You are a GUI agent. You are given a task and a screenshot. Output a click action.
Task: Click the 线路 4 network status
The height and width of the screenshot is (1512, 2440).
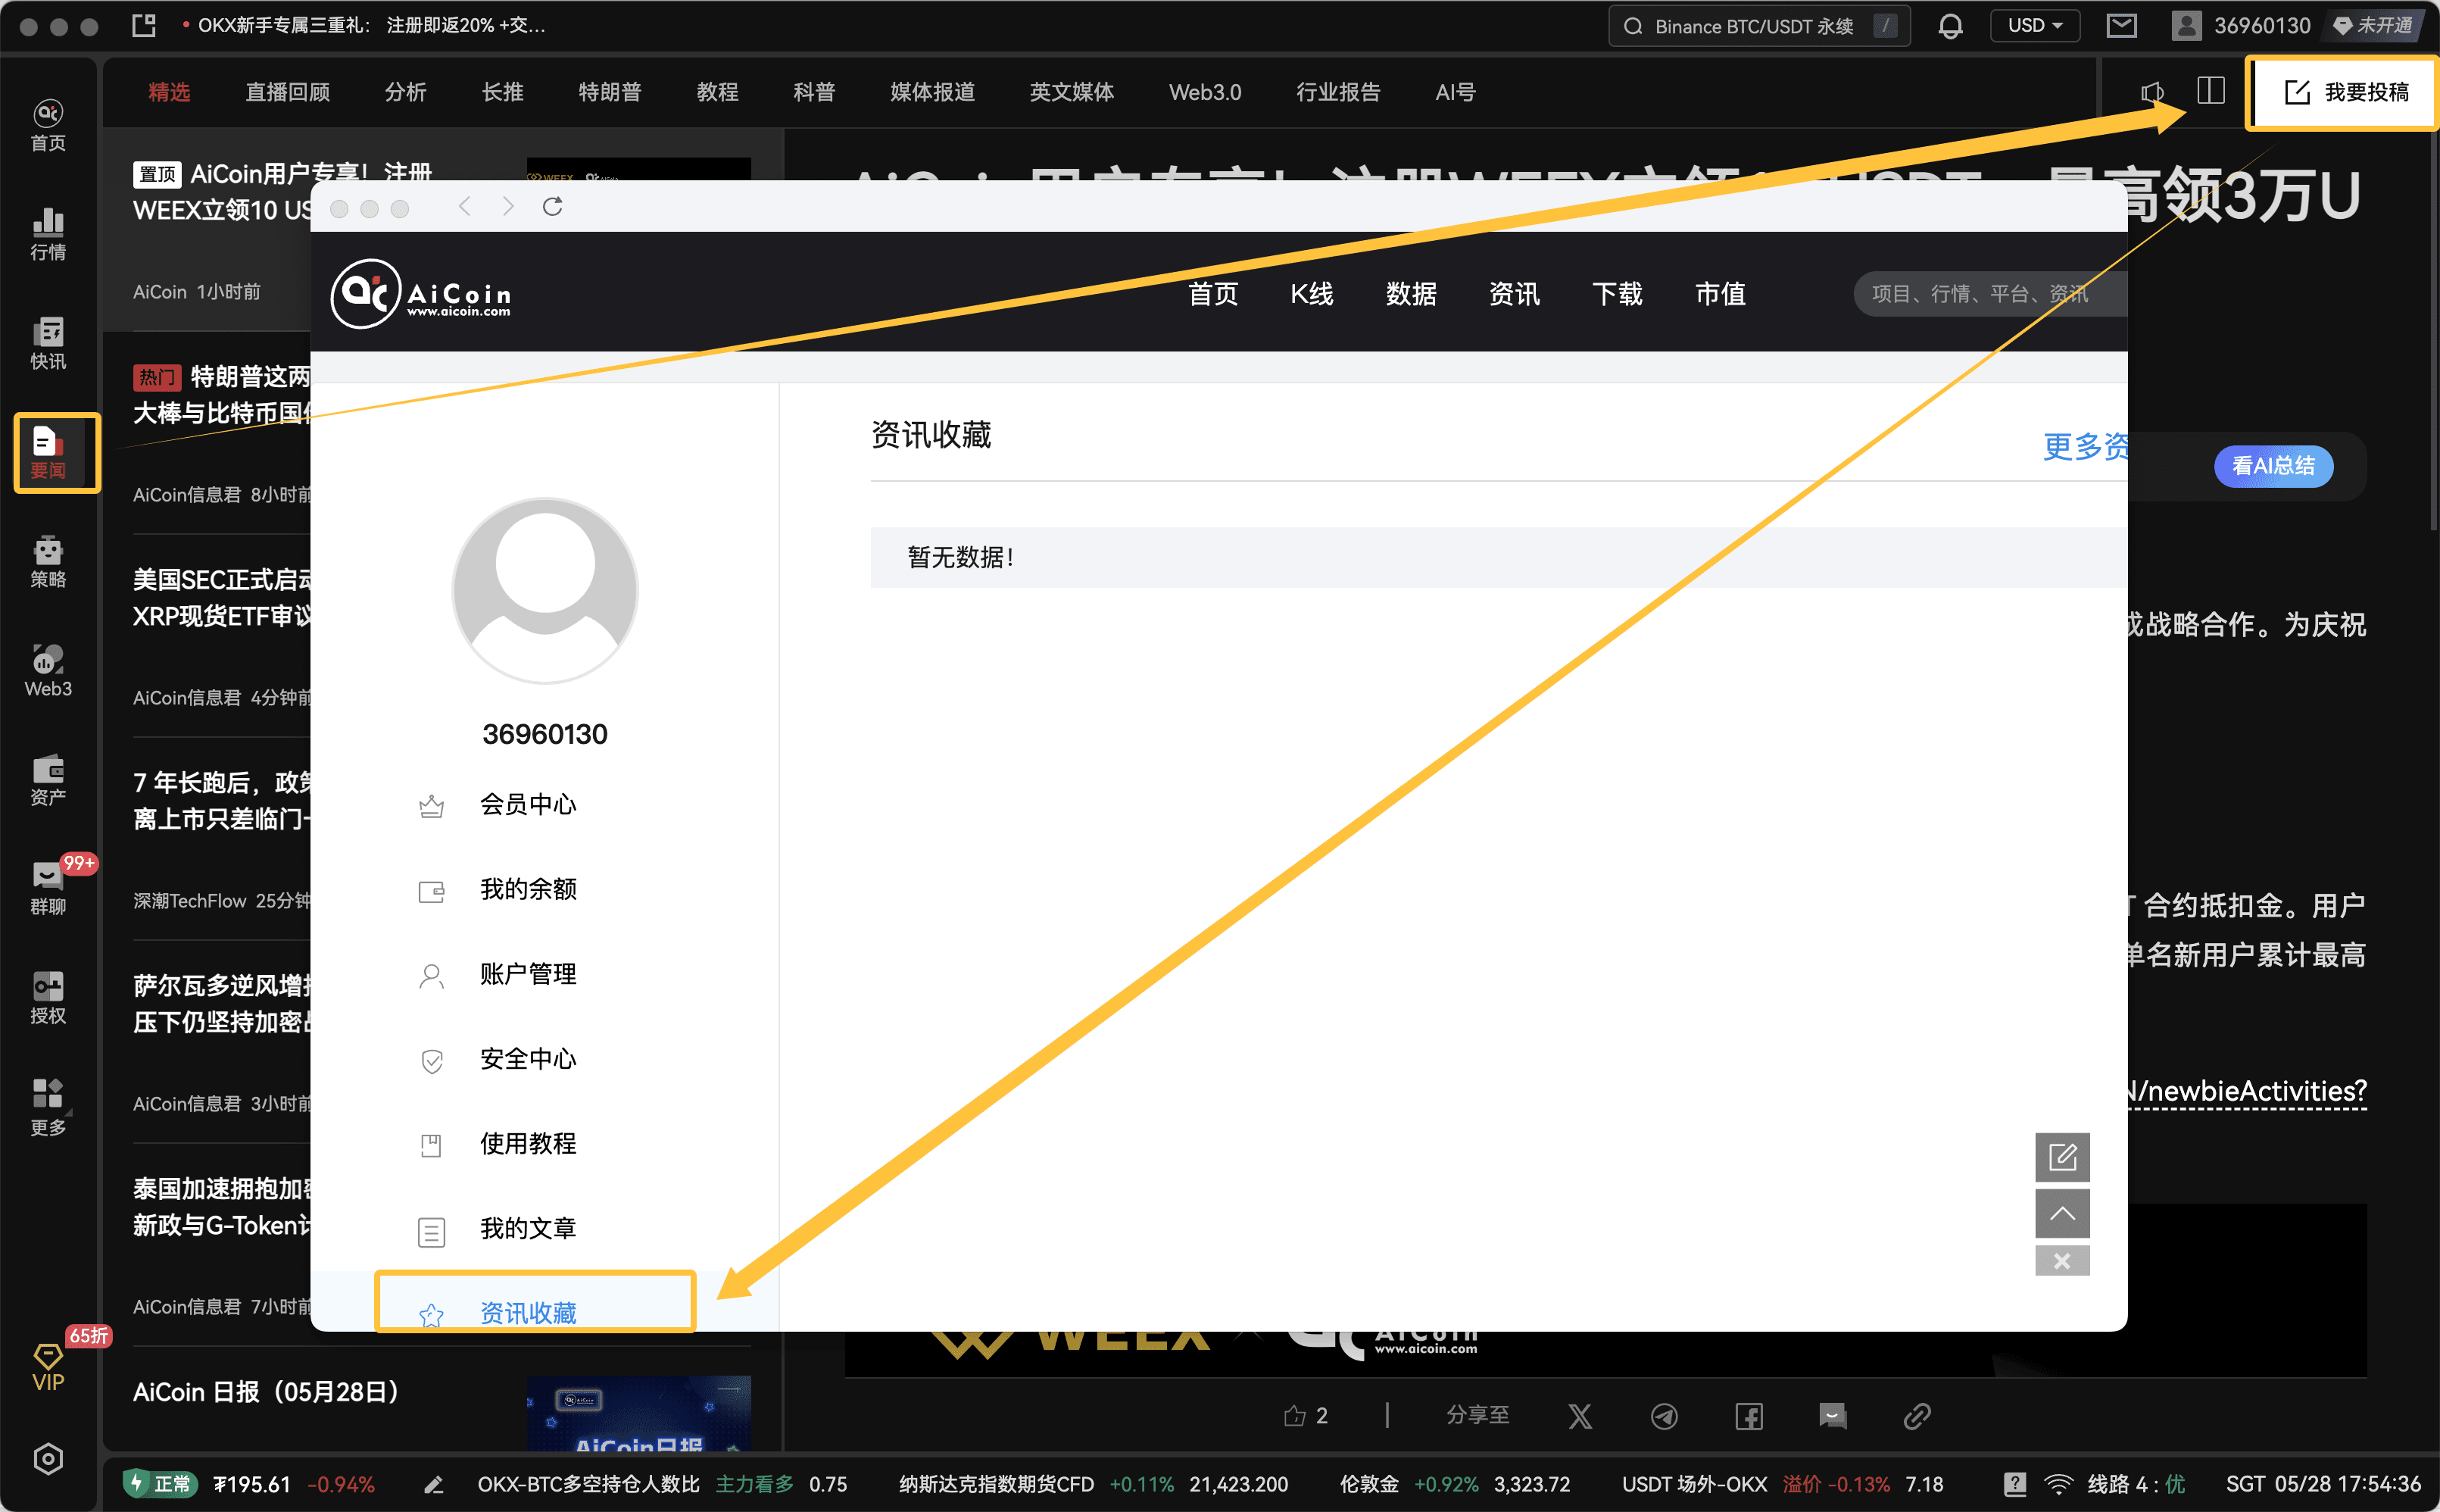[2135, 1484]
